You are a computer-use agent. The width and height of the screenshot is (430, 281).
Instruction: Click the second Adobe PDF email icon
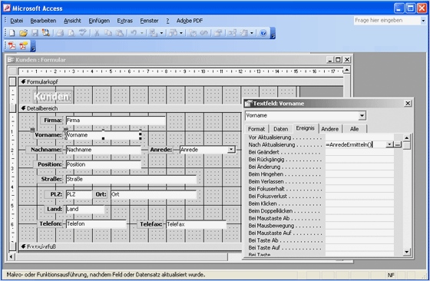(23, 46)
